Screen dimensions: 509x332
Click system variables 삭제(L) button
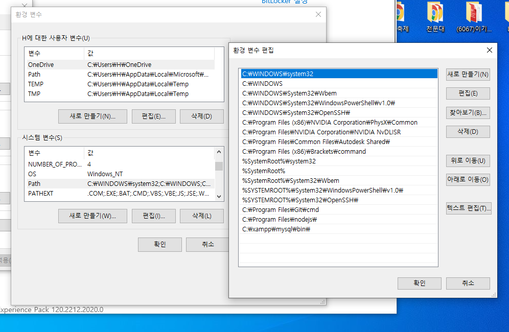(201, 216)
